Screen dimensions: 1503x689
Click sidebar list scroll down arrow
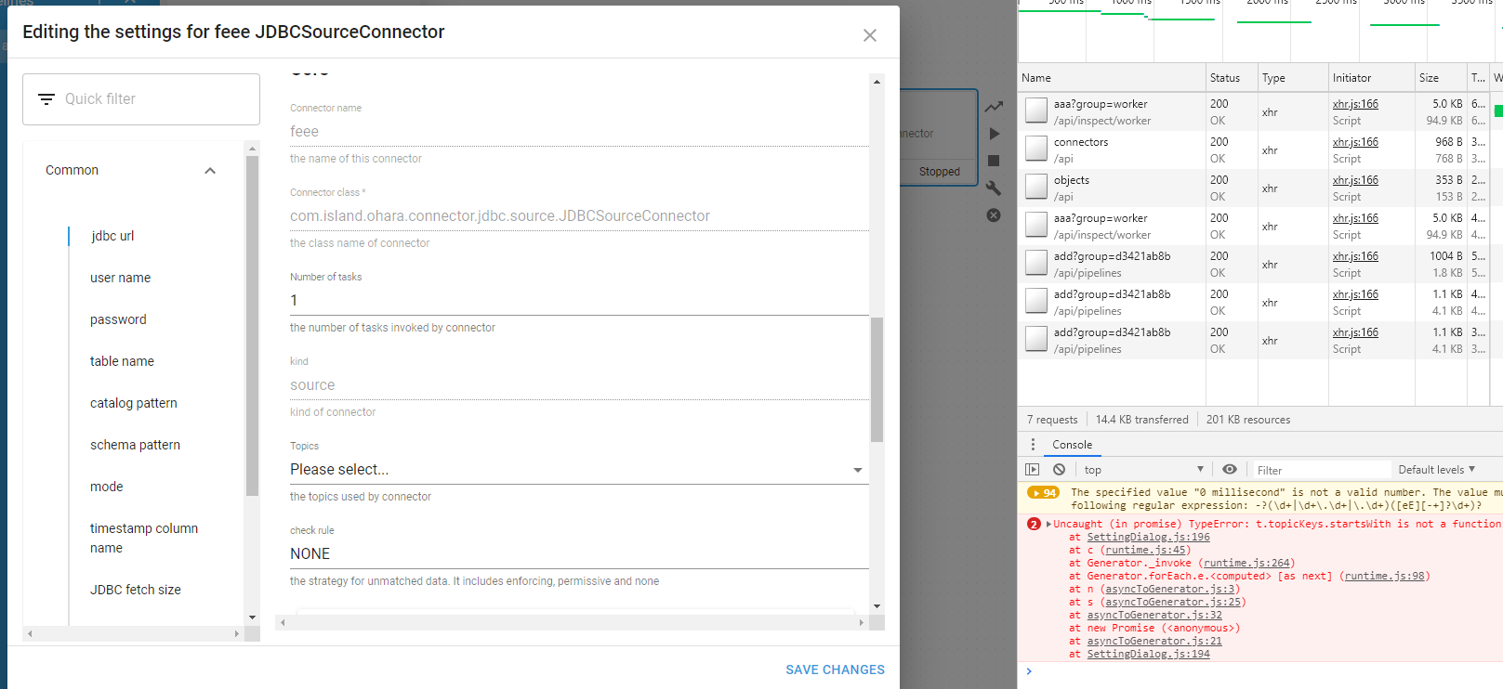252,617
